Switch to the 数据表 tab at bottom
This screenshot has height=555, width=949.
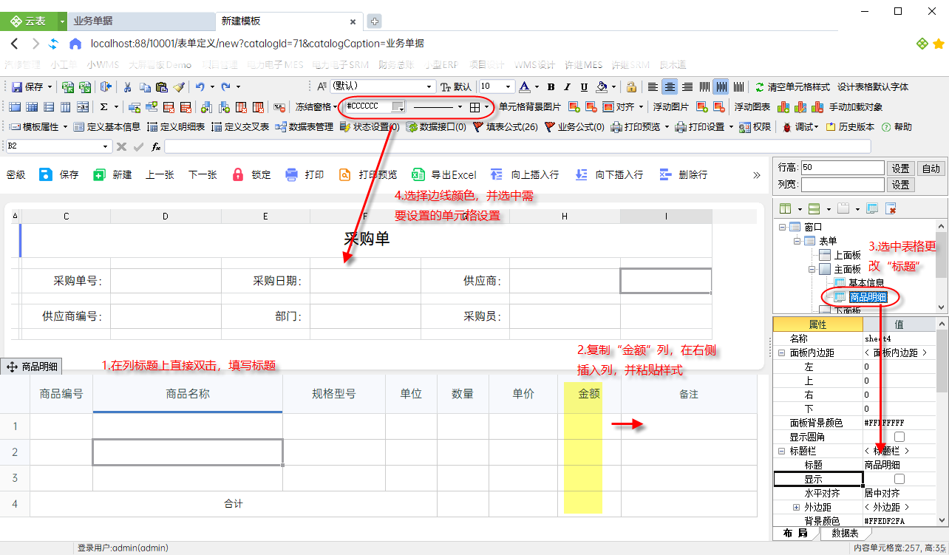point(845,533)
